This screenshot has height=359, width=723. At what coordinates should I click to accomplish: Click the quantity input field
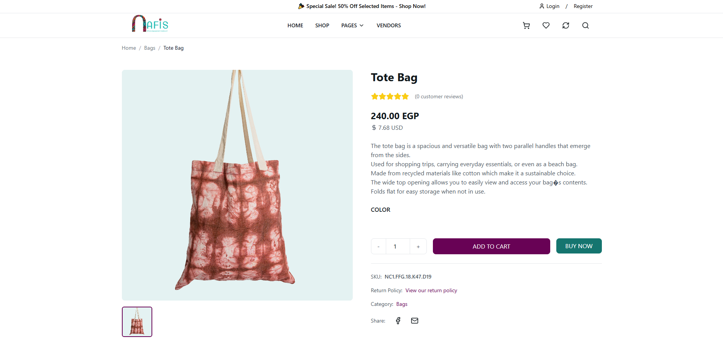click(x=398, y=247)
